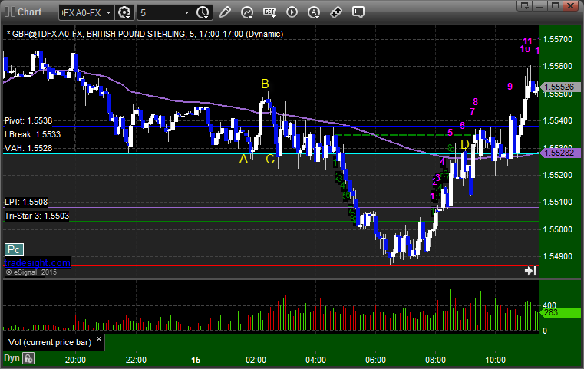Click the eSignal, 2015 copyright text
The image size is (584, 369).
[31, 272]
